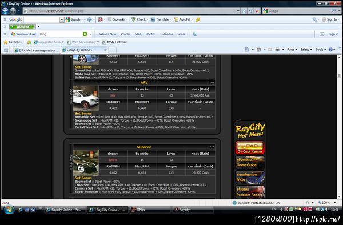Stop loading with the red X icon

pyautogui.click(x=257, y=11)
